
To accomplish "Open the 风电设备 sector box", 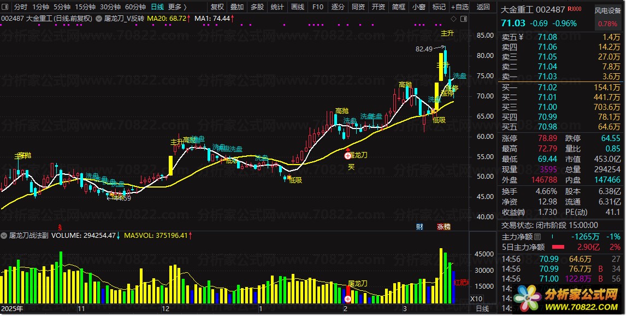I will (607, 17).
